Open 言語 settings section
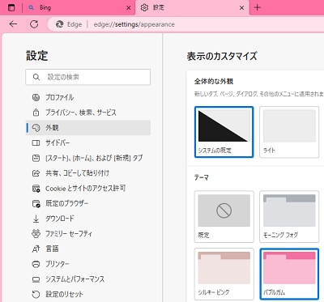324x302 pixels. 88,249
